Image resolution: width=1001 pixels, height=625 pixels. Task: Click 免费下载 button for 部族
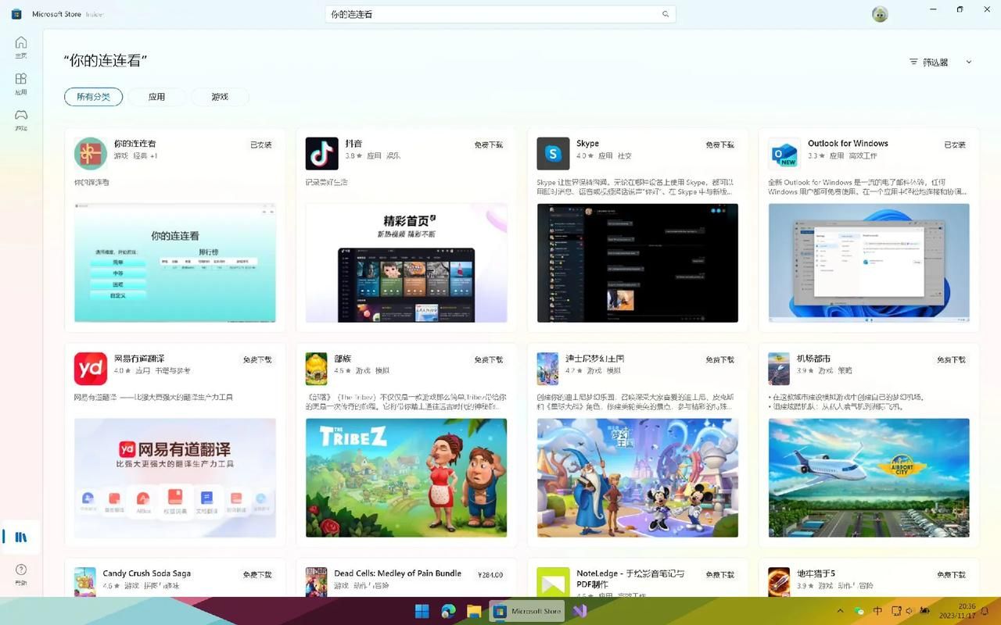click(489, 360)
